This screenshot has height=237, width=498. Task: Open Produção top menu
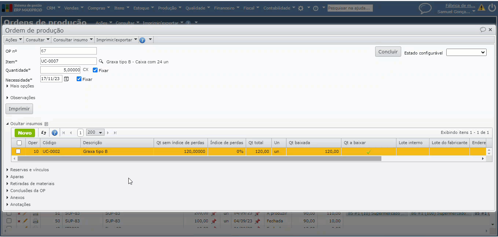[170, 8]
